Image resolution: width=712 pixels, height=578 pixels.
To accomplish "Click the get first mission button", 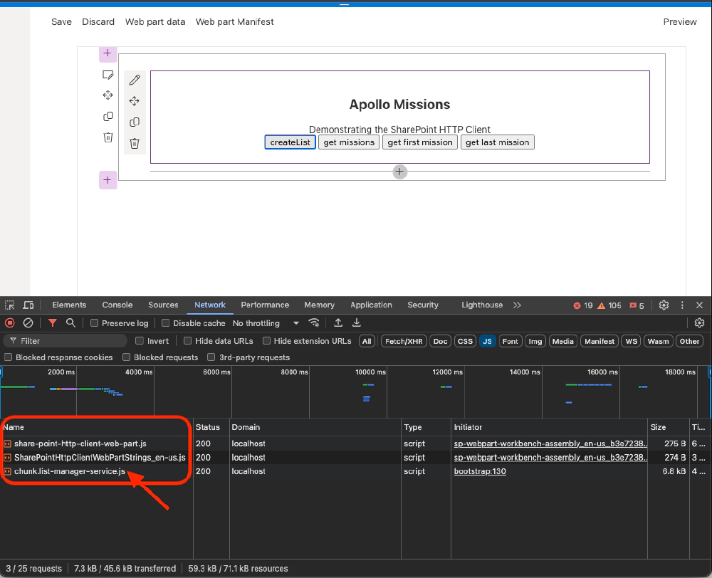I will click(x=420, y=142).
